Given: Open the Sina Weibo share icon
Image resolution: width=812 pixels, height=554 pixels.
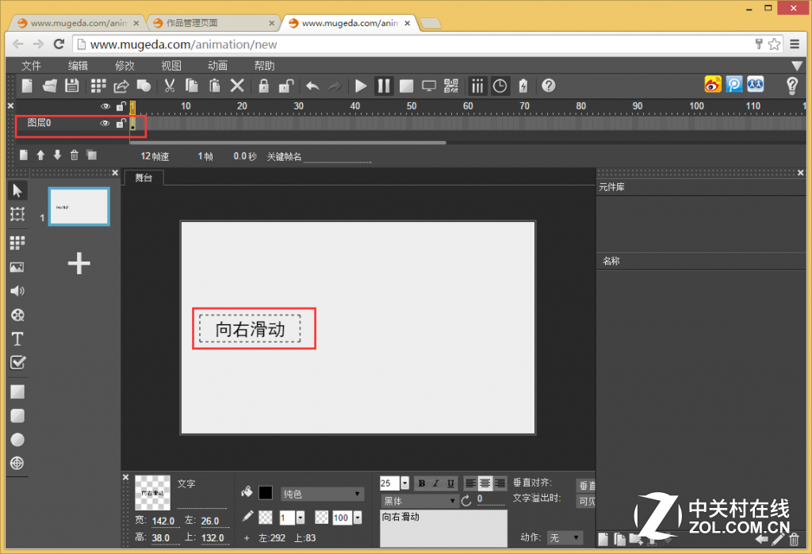Looking at the screenshot, I should point(711,85).
